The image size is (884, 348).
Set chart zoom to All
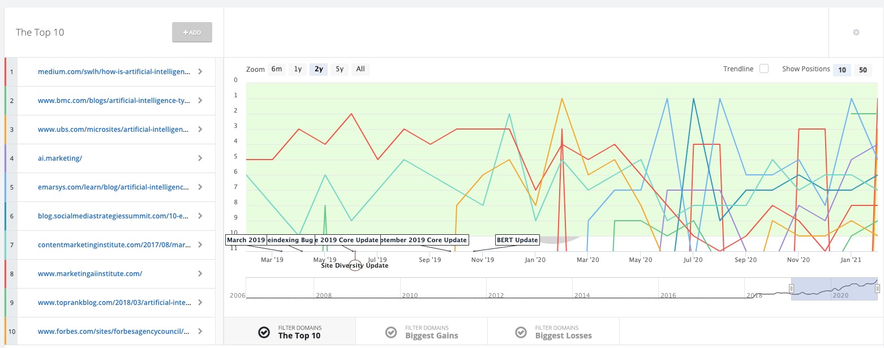(x=361, y=69)
